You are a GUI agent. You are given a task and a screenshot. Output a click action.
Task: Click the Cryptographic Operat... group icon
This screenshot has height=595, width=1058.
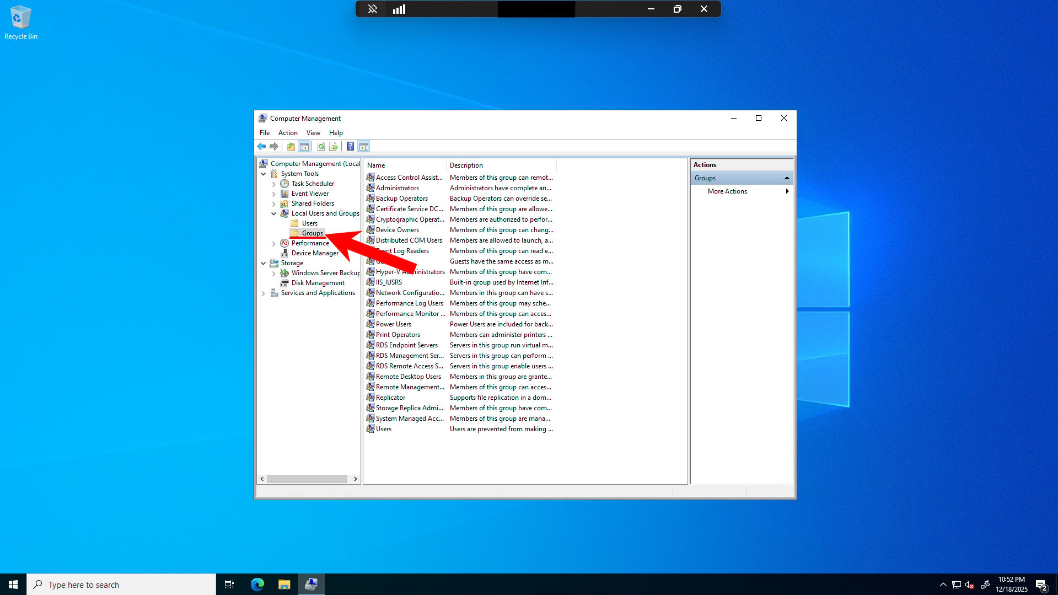pos(370,219)
